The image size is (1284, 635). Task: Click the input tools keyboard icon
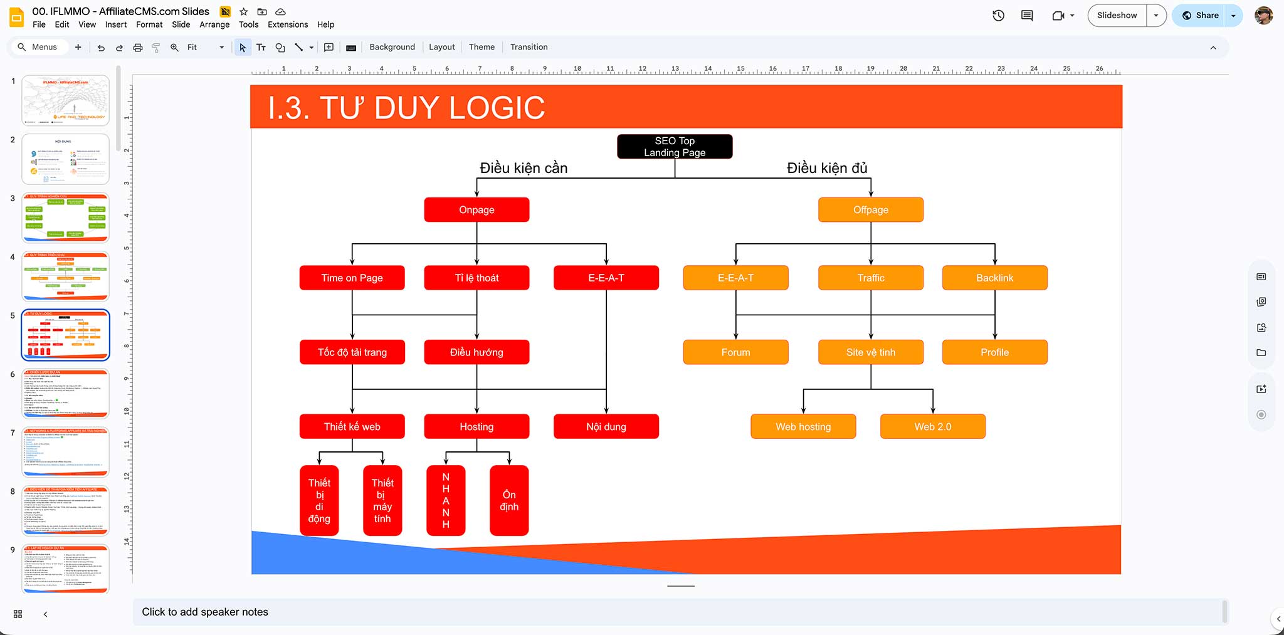(x=351, y=48)
